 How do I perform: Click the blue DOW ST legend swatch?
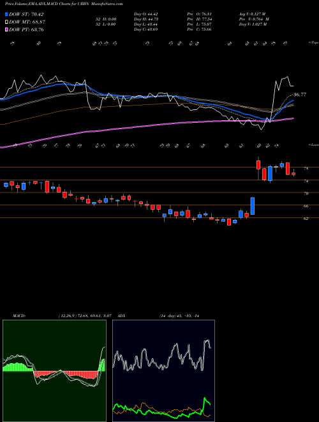pos(7,14)
